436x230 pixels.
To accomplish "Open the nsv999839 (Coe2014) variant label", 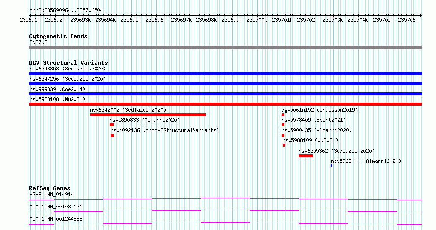I will (57, 89).
